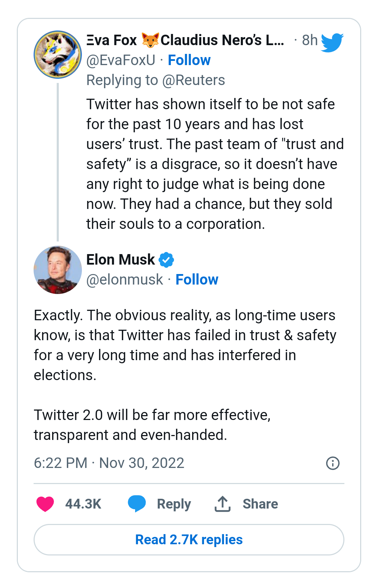Open Eva Fox's wolf profile avatar

(x=58, y=55)
